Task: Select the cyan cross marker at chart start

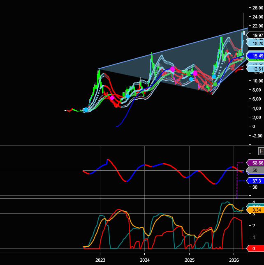Action: 85,110
